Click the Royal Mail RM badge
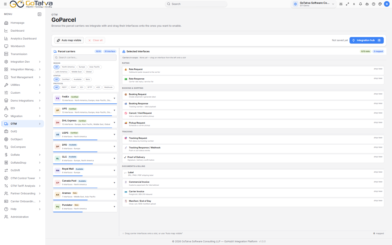 tap(57, 170)
